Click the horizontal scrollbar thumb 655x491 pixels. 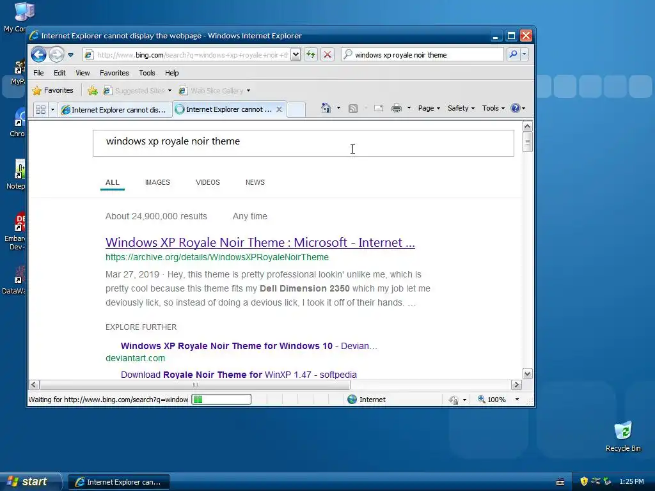195,384
